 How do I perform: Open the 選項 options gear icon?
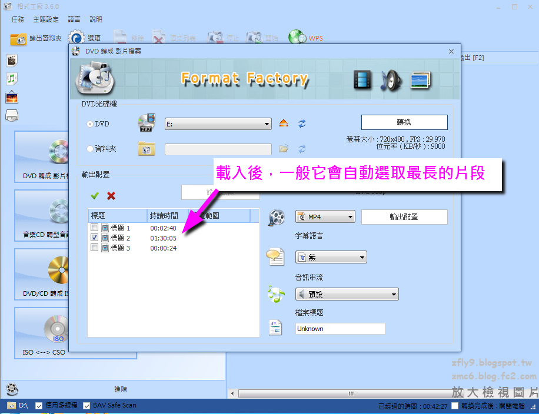(x=76, y=38)
